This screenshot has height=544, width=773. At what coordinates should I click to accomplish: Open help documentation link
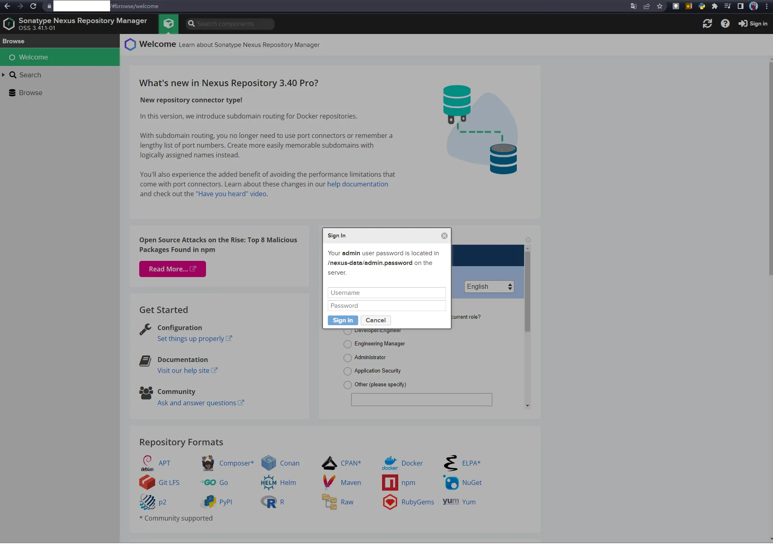tap(357, 184)
